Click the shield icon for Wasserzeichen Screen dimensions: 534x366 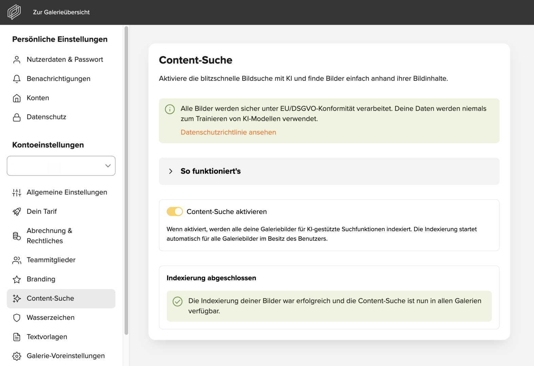17,318
